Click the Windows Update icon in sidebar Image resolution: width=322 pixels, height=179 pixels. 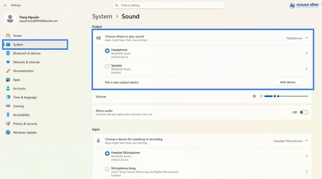tap(8, 132)
